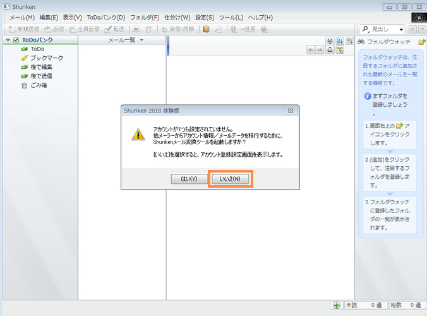Click the binoculars フォルダウォッチ icon
This screenshot has height=316, width=427.
pyautogui.click(x=361, y=41)
